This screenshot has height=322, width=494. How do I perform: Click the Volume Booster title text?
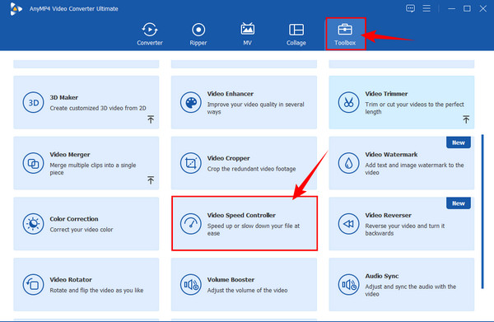[x=231, y=280]
